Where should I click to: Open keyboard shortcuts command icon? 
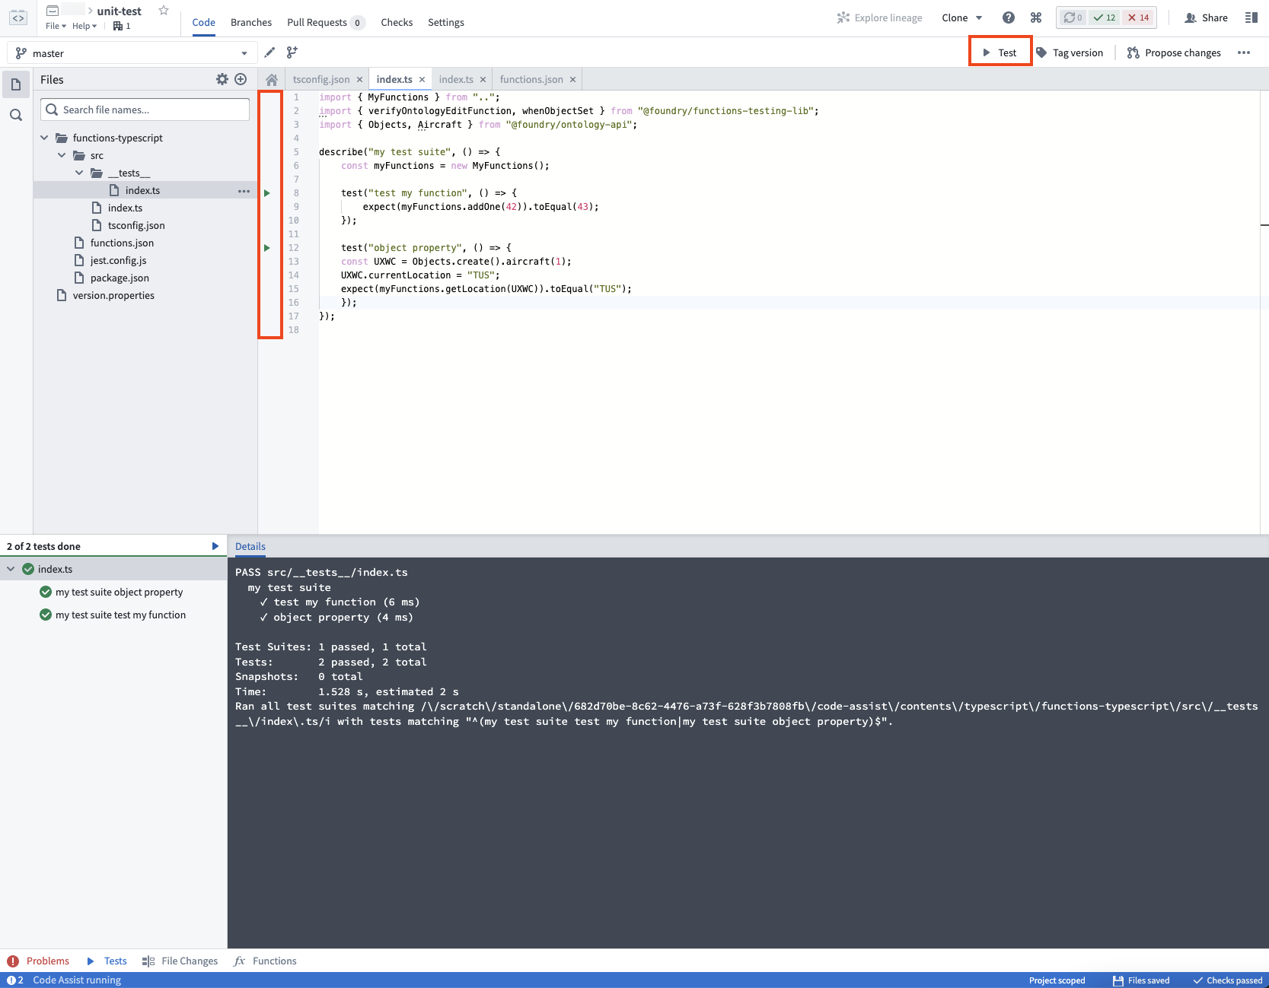pos(1036,17)
